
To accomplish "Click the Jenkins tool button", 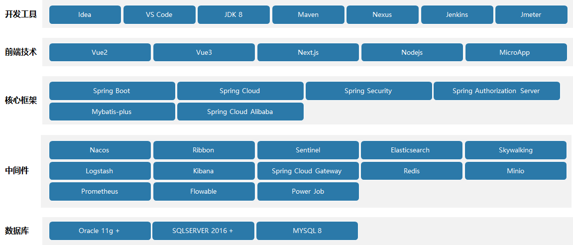I will [457, 15].
